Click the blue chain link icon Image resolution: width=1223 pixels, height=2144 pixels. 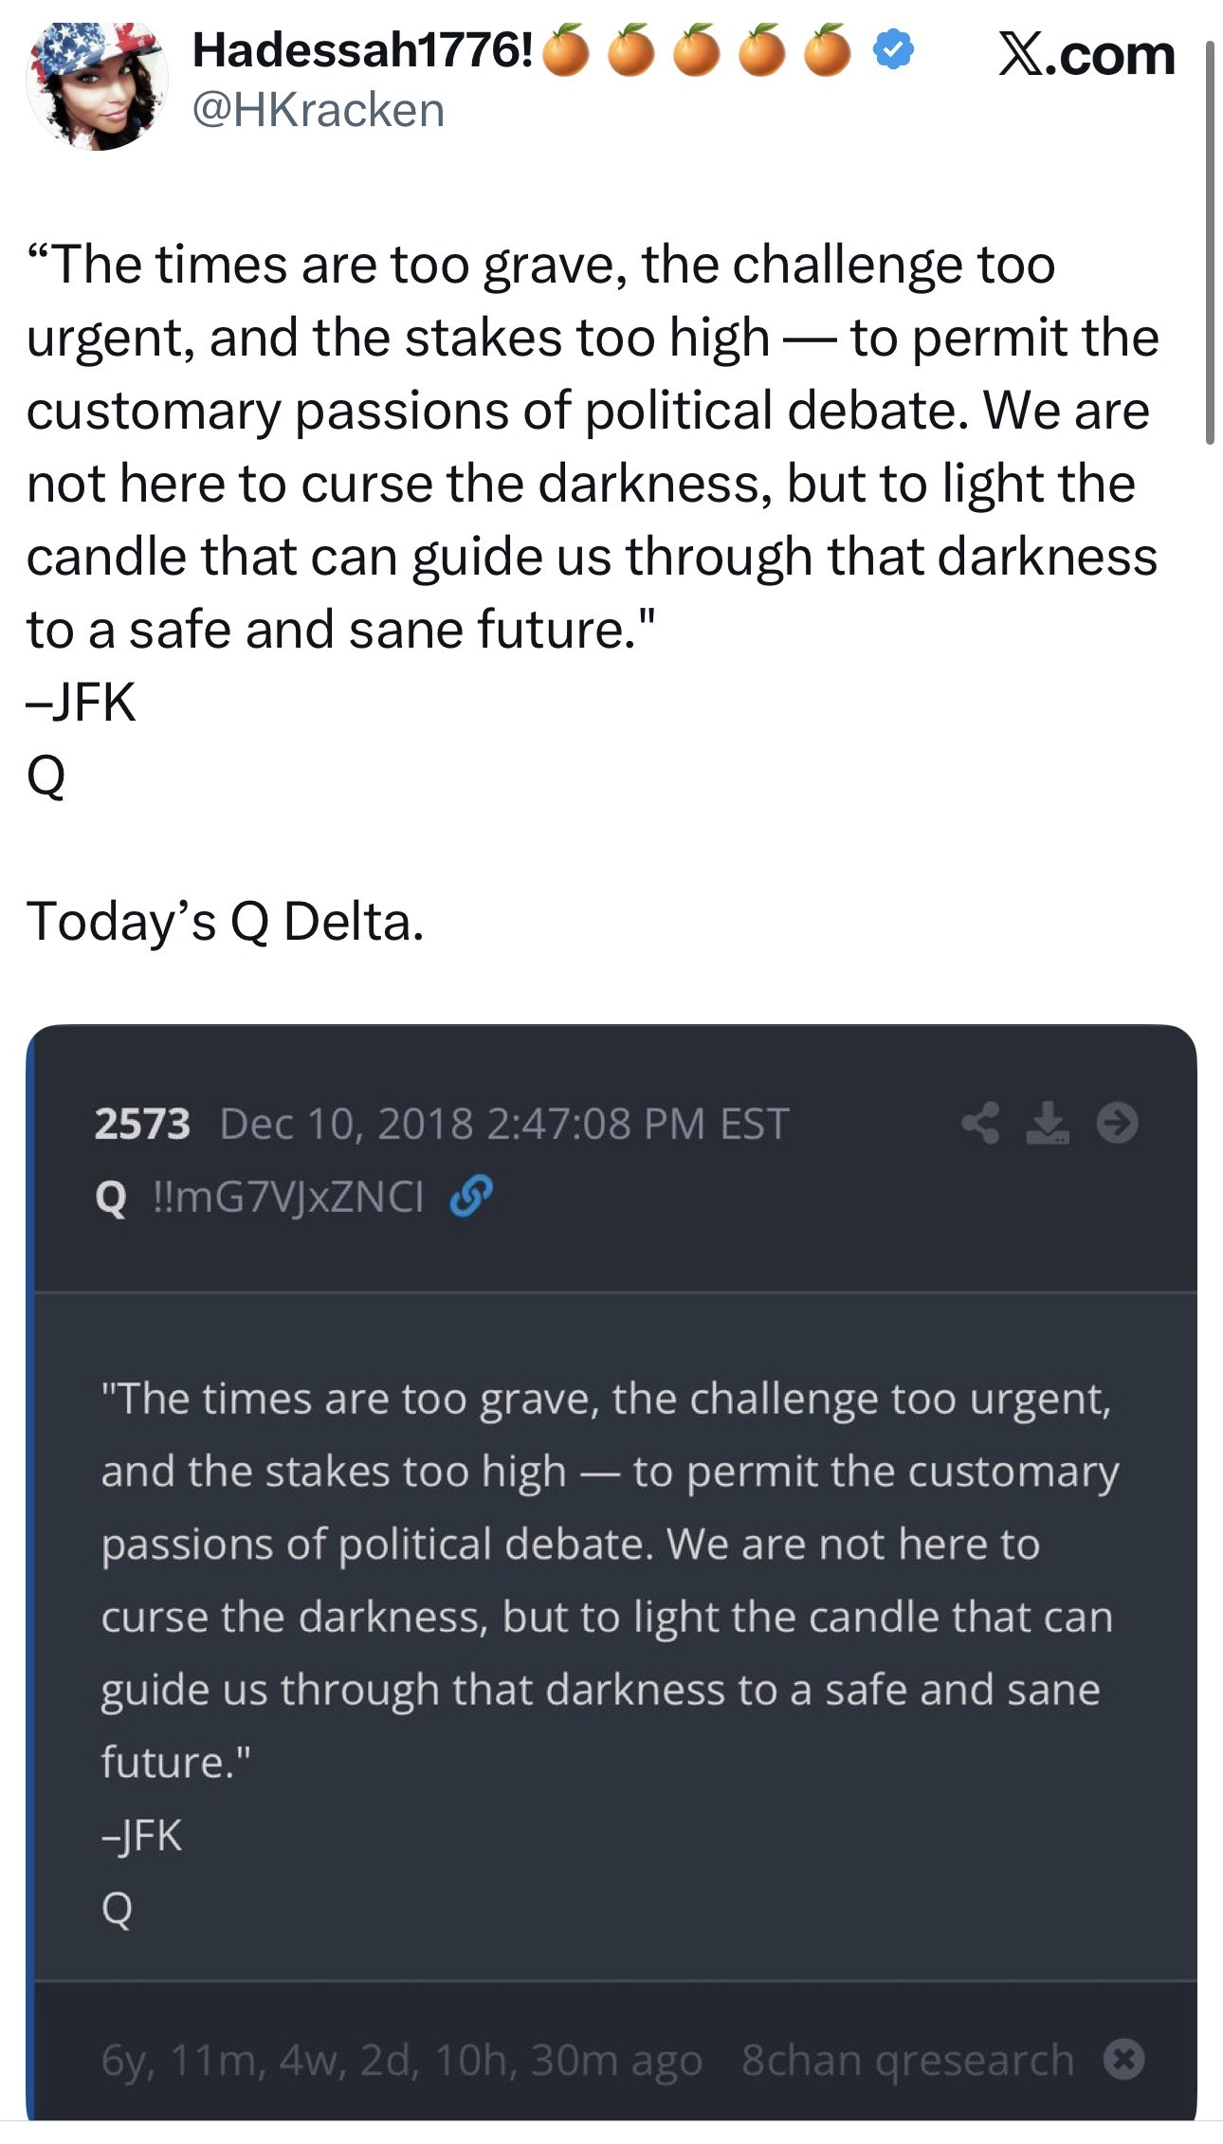471,1196
